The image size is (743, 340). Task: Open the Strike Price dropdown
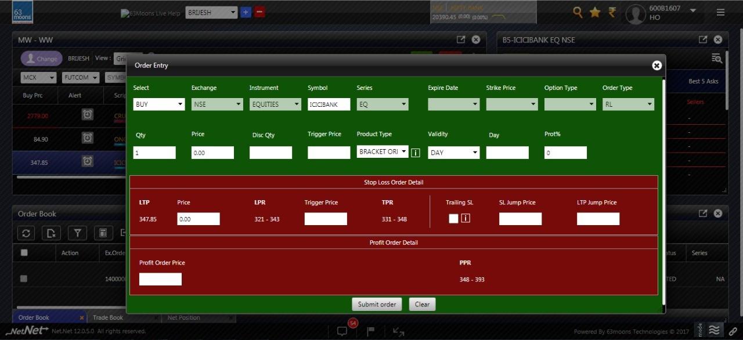(512, 104)
